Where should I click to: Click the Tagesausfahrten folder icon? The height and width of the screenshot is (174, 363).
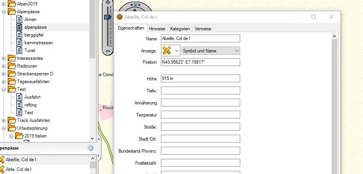12,82
